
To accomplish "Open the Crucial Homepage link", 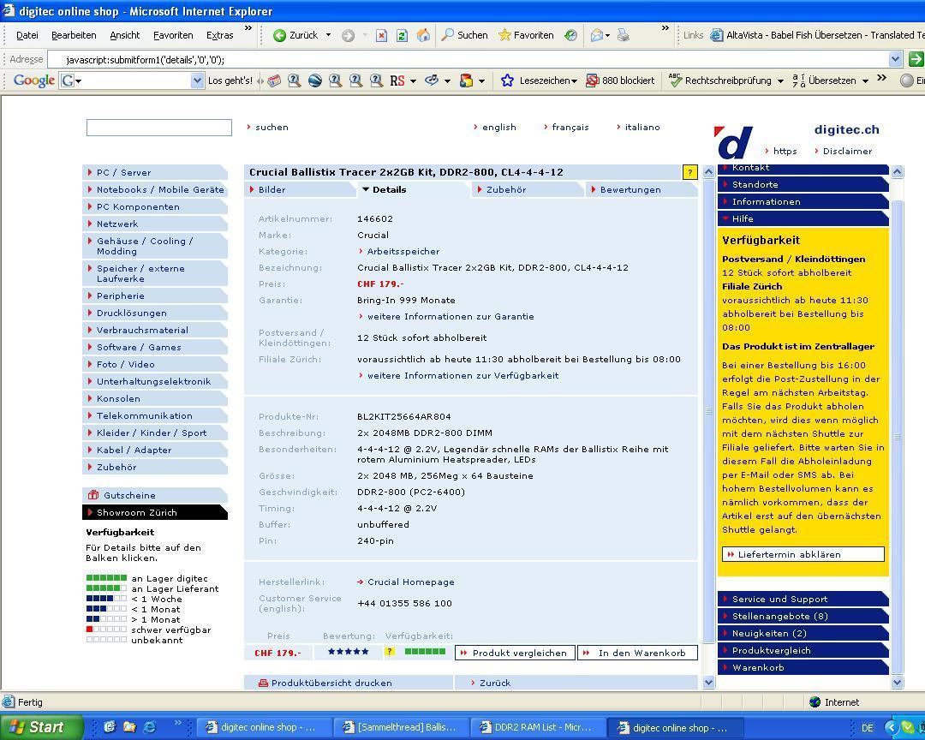I will click(x=410, y=582).
